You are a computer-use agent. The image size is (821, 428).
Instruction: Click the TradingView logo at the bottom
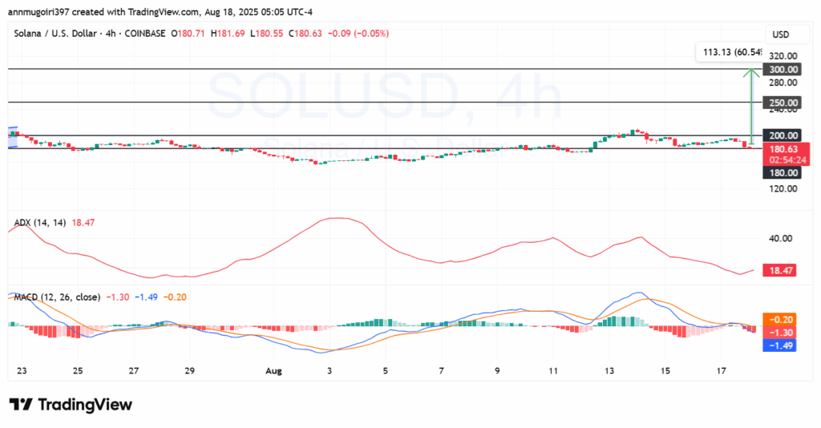pyautogui.click(x=71, y=405)
